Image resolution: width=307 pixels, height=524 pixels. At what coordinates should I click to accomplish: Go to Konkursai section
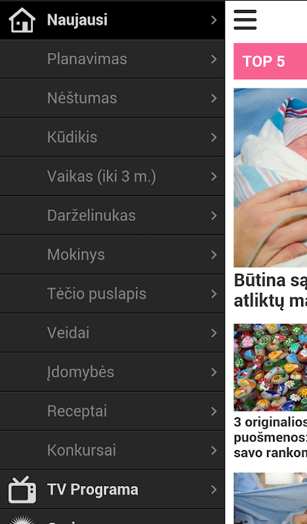(x=112, y=450)
